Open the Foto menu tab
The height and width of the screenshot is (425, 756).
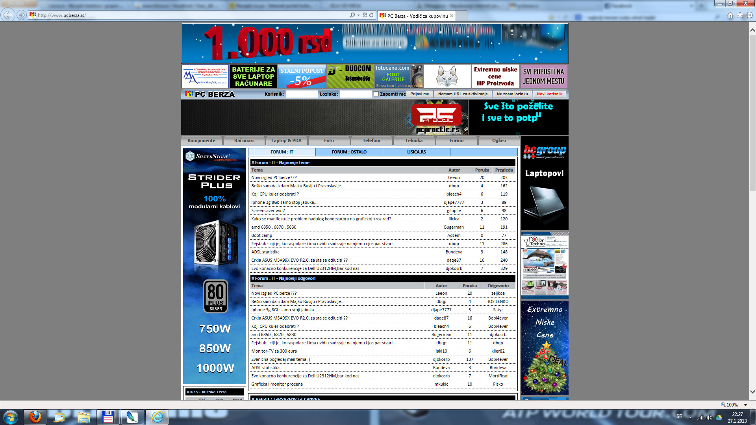(329, 140)
